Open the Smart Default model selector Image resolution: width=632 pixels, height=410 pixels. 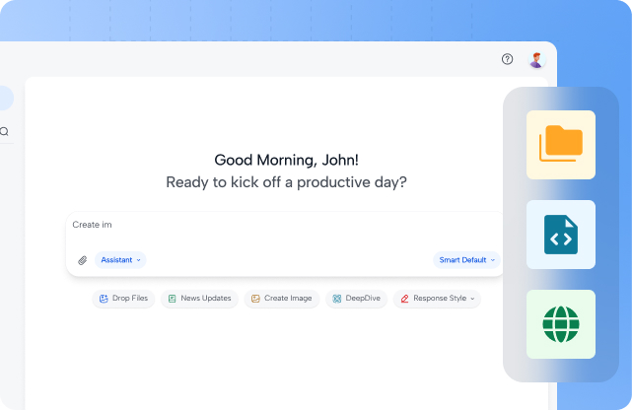tap(466, 260)
